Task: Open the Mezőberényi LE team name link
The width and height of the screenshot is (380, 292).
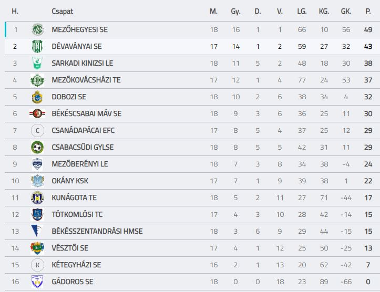Action: click(80, 164)
